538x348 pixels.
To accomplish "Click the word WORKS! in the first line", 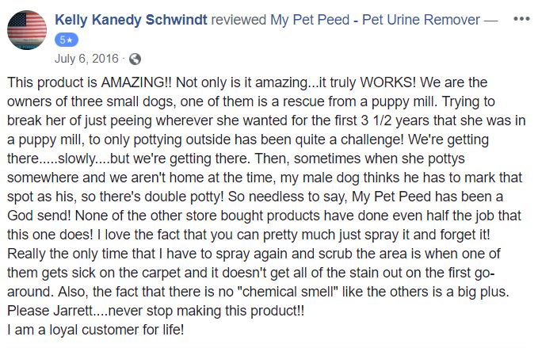I will [387, 82].
